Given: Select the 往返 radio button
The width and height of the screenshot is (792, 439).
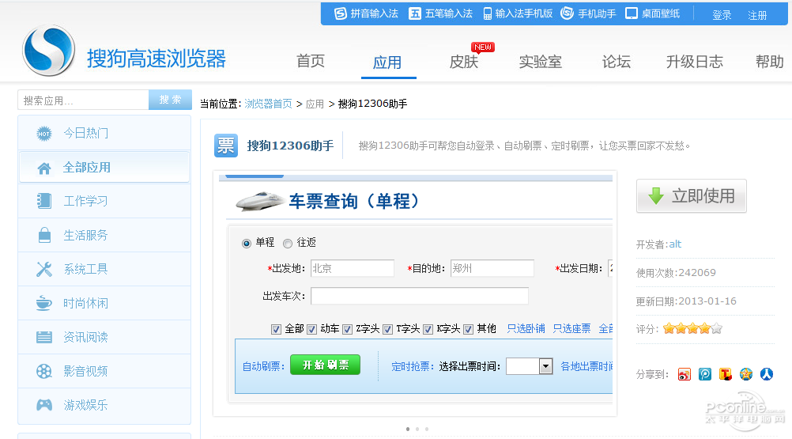Looking at the screenshot, I should click(288, 244).
